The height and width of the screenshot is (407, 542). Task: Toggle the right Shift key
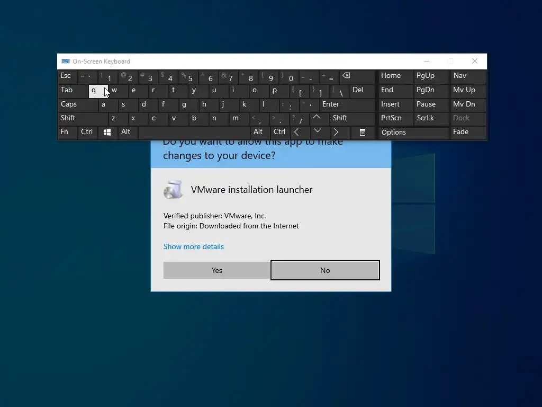pyautogui.click(x=352, y=118)
